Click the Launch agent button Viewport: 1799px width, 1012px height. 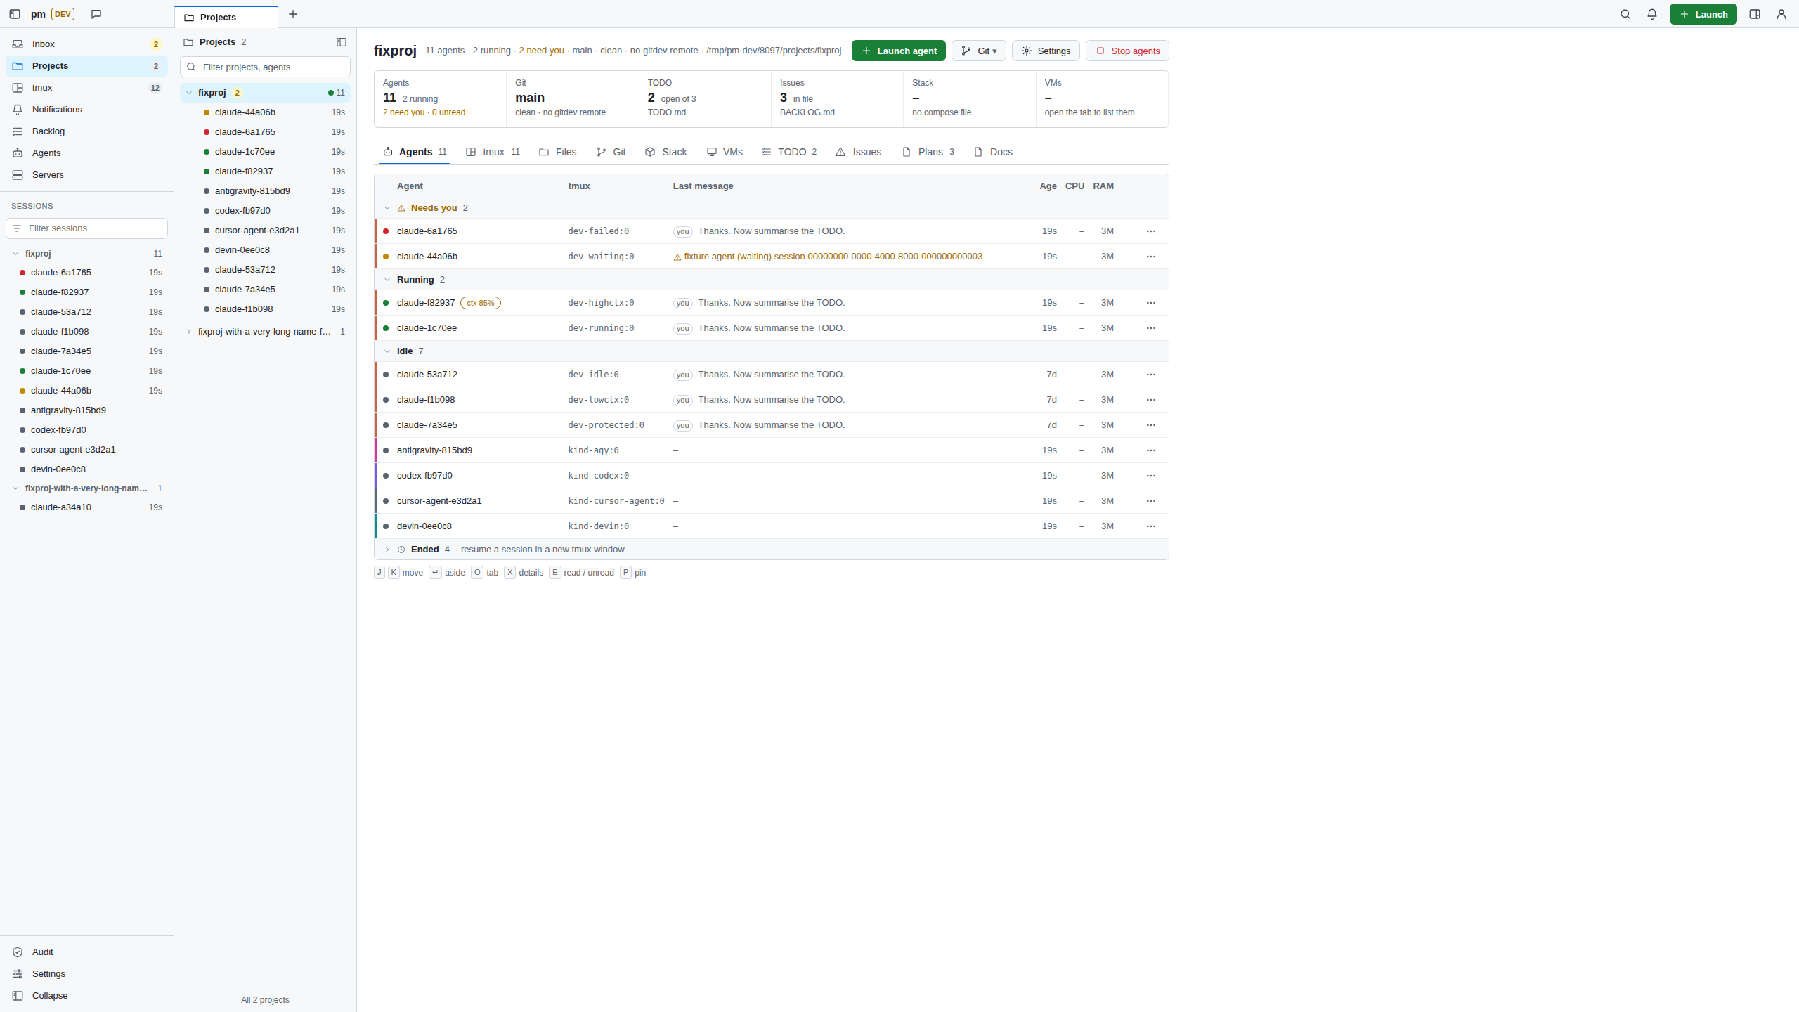(x=899, y=51)
